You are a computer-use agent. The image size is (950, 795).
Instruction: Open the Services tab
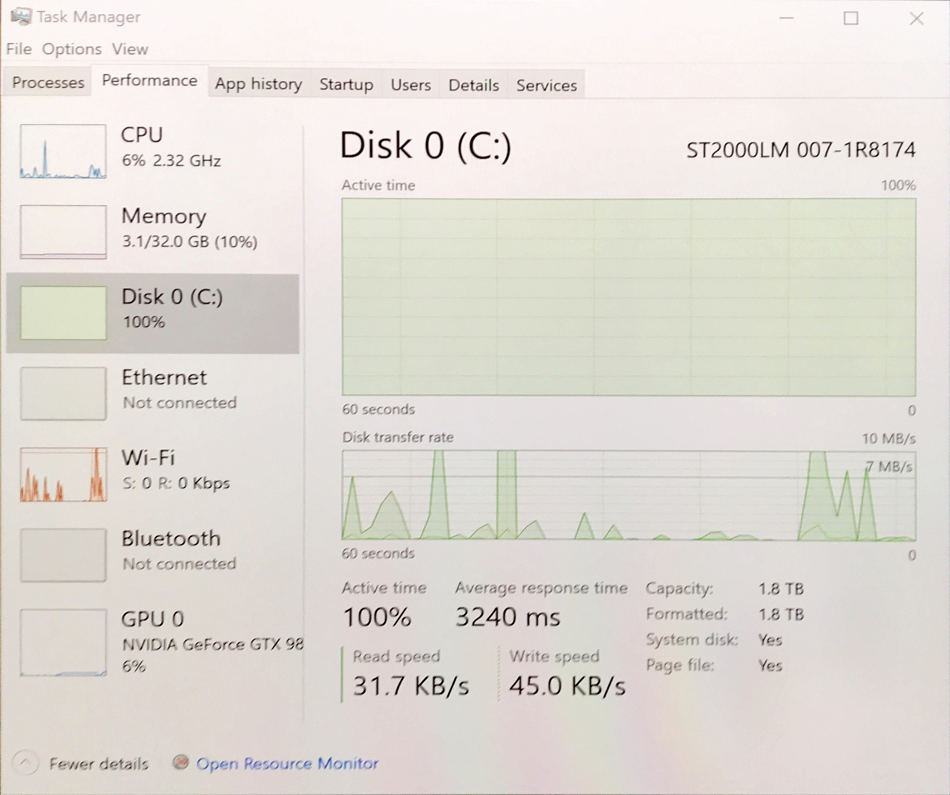click(546, 85)
